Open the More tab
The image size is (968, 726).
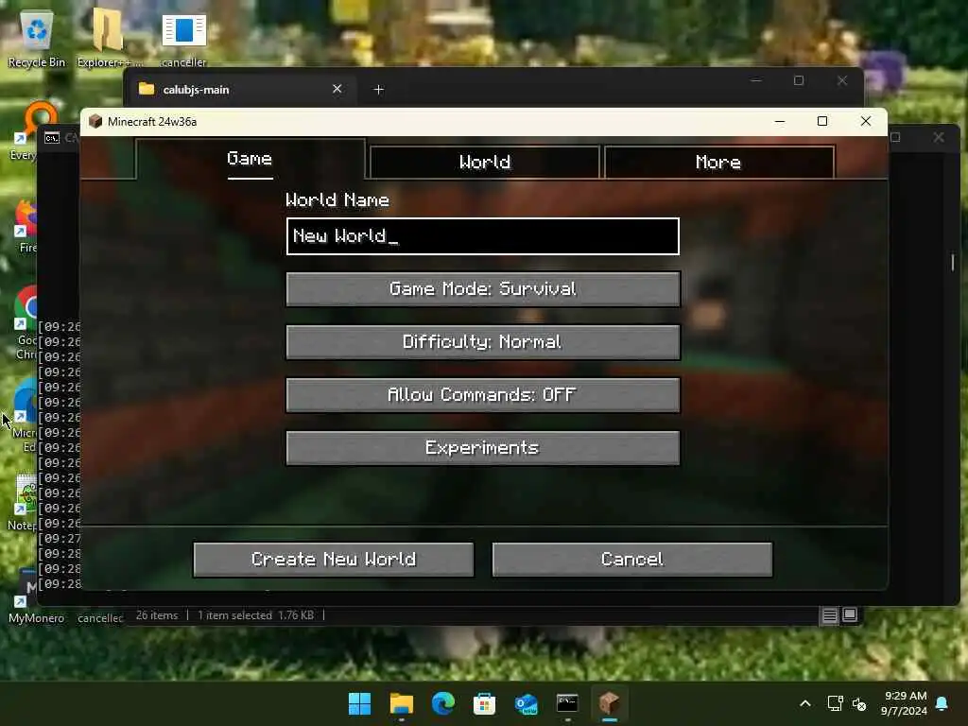718,163
